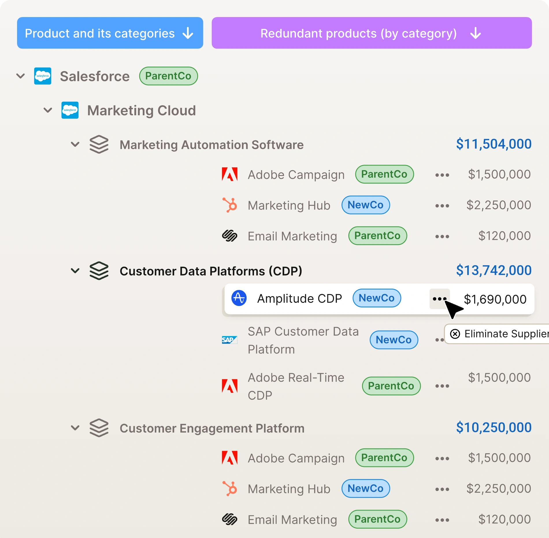Toggle the ParentCo badge on Adobe Campaign
The height and width of the screenshot is (538, 549).
[x=384, y=174]
